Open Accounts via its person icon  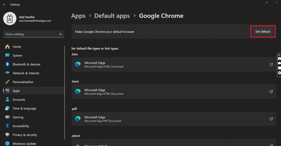tap(7, 99)
